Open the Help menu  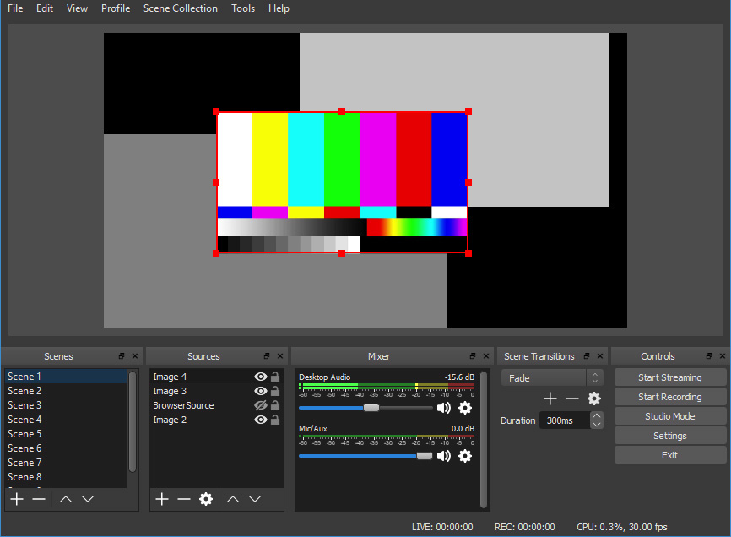tap(279, 8)
